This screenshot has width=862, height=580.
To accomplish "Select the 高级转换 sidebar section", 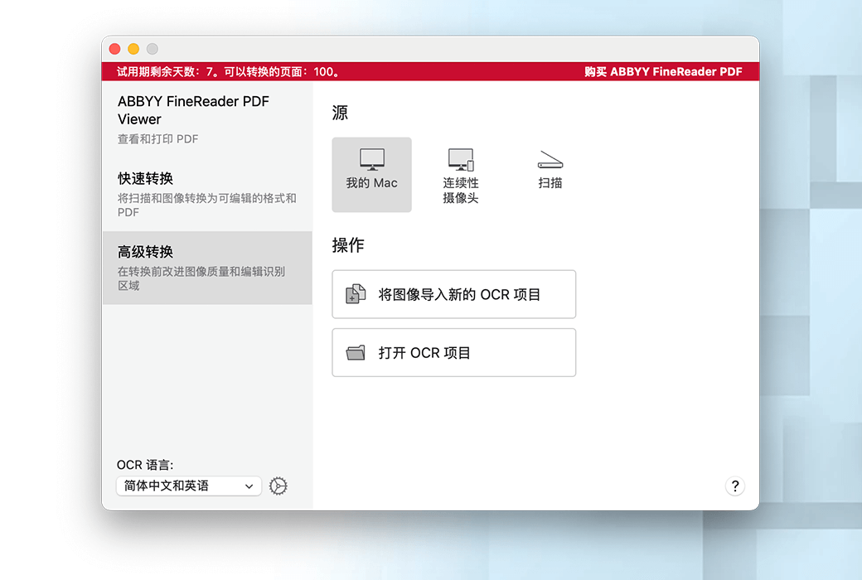I will (x=145, y=252).
